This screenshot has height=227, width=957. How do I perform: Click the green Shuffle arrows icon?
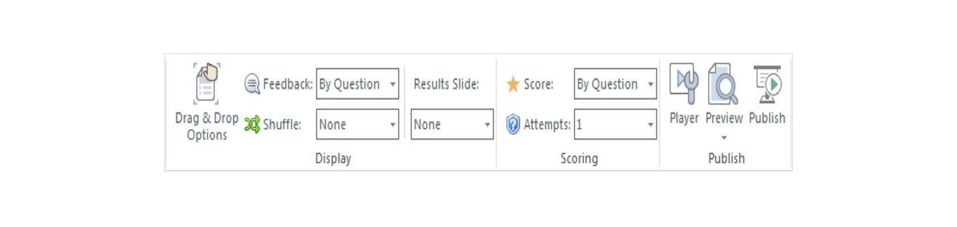[252, 124]
